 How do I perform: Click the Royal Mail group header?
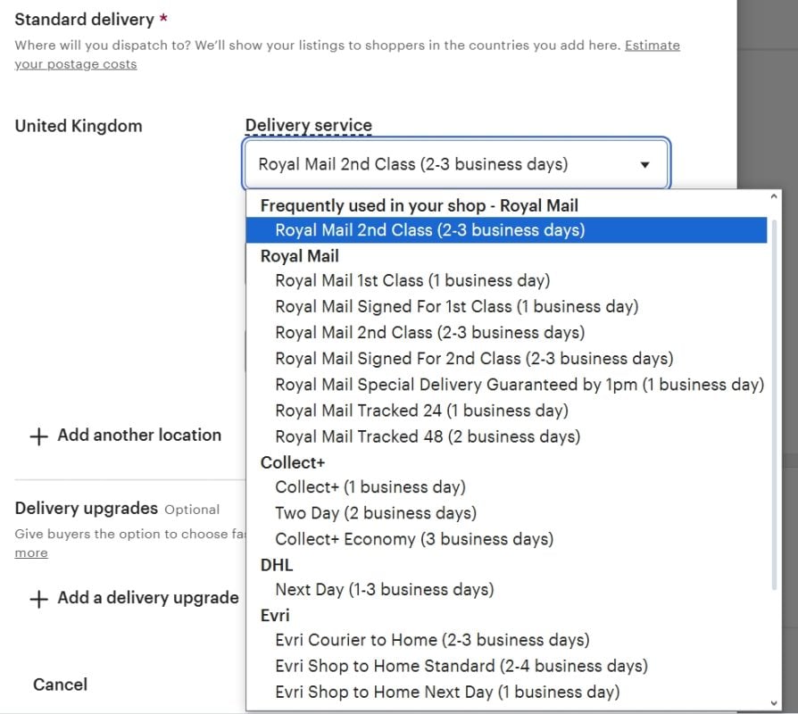tap(299, 256)
